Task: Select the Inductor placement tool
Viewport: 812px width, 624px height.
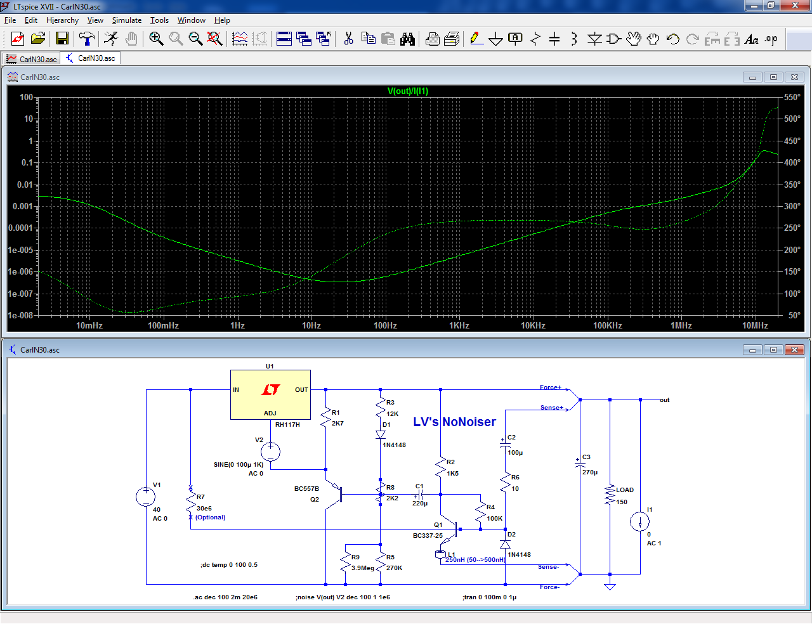Action: [x=574, y=39]
